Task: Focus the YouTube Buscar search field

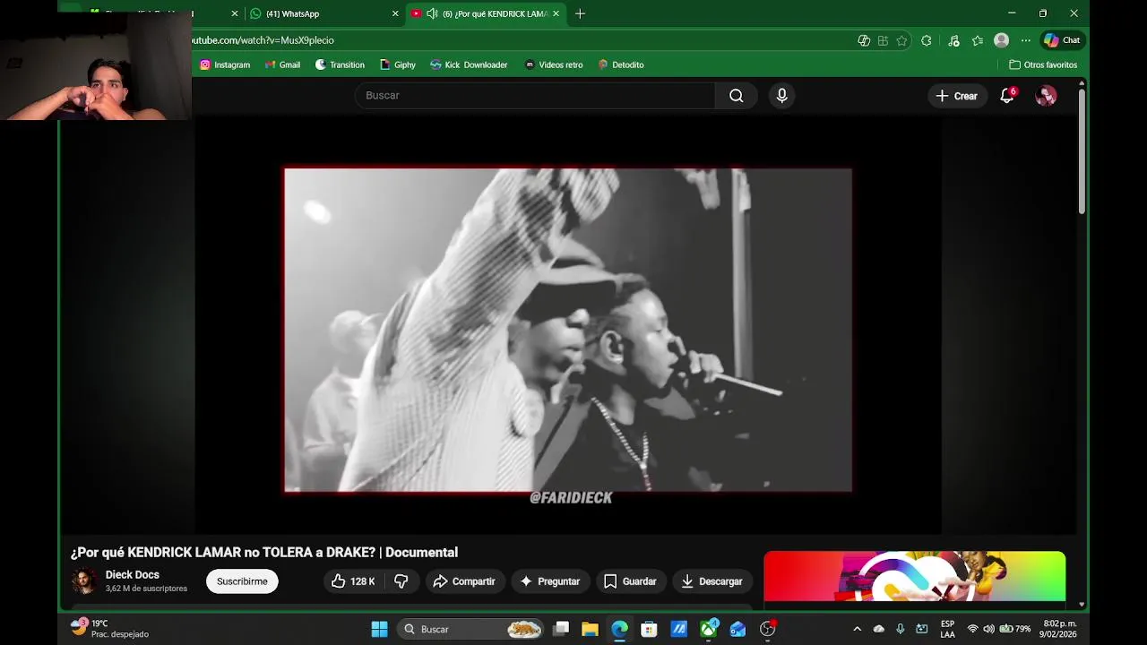Action: (x=535, y=96)
